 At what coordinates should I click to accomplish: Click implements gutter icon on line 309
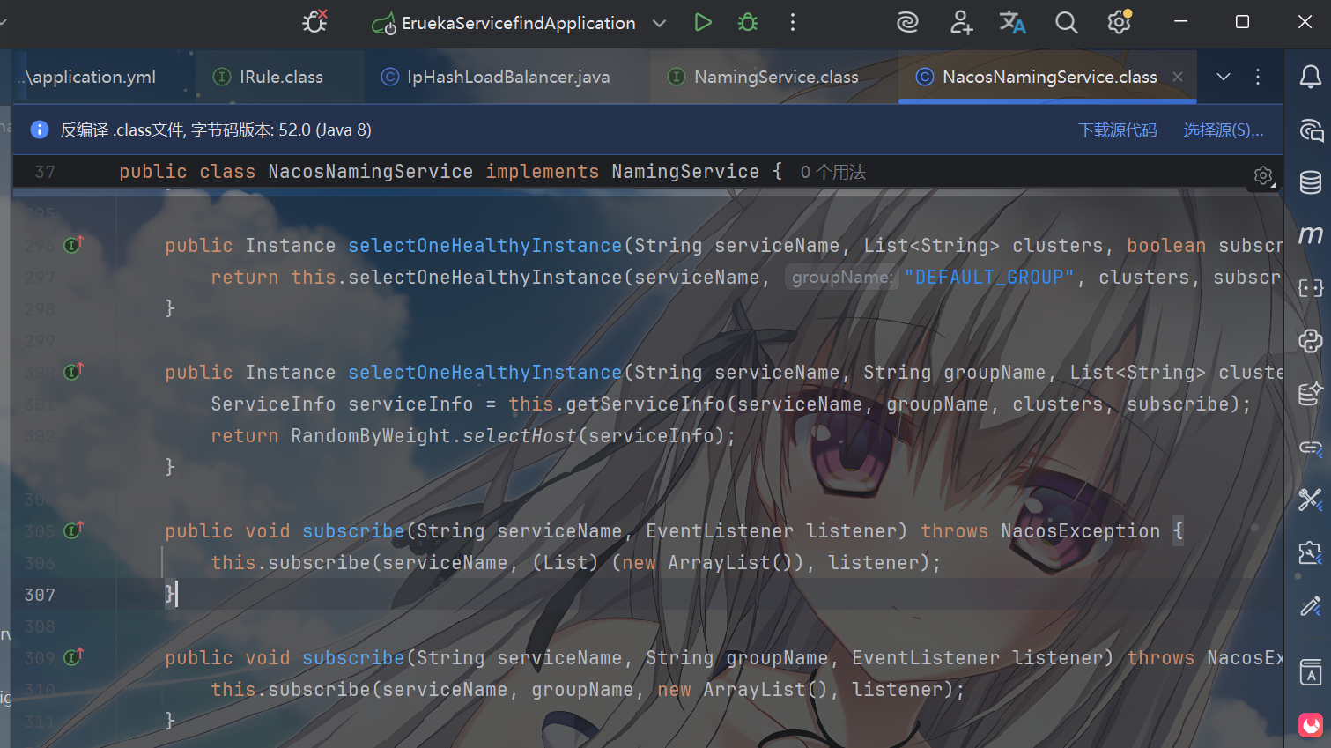(74, 656)
